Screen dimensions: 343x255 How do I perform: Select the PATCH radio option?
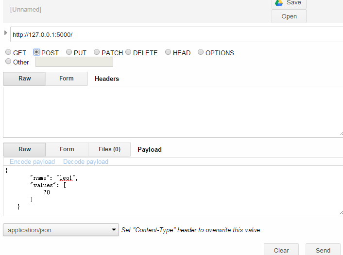pos(97,52)
